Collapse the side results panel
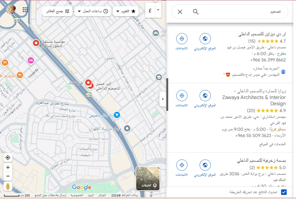 pos(163,99)
